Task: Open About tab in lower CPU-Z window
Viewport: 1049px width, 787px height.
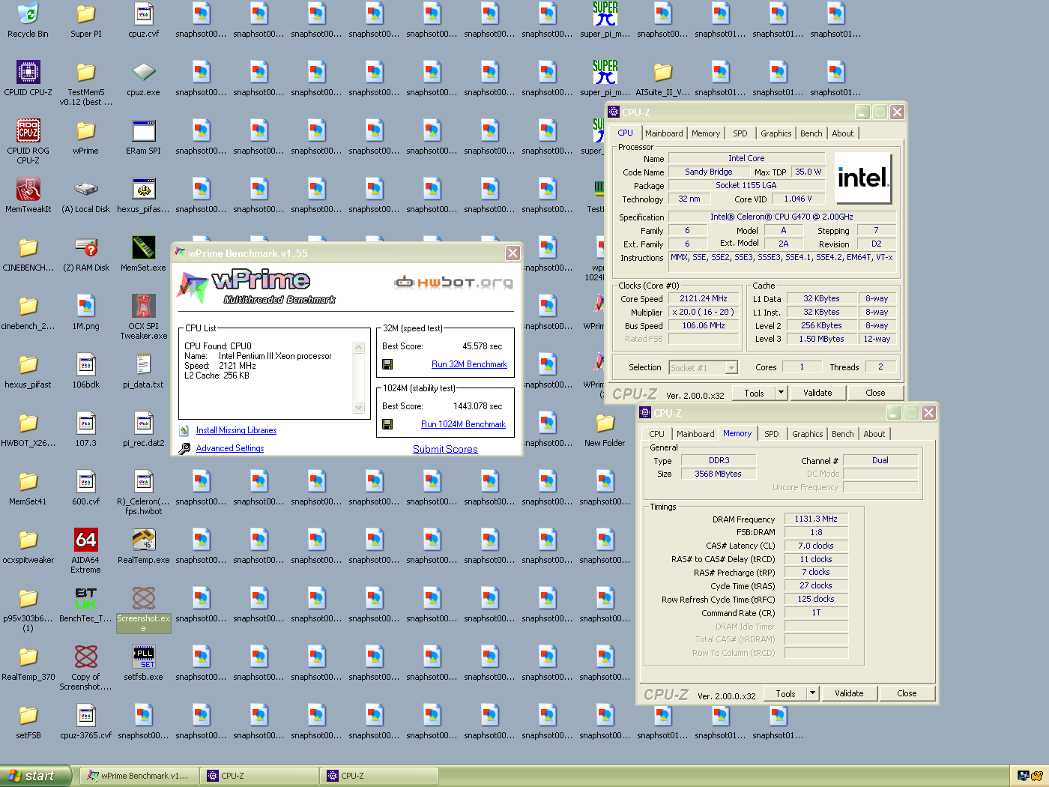Action: 874,434
